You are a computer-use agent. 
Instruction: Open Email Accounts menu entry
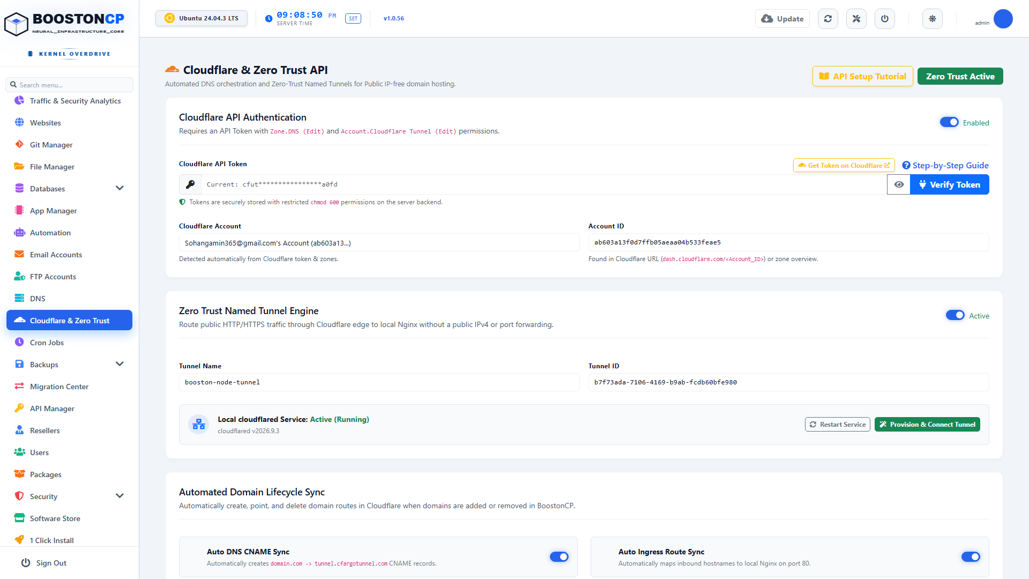point(69,255)
